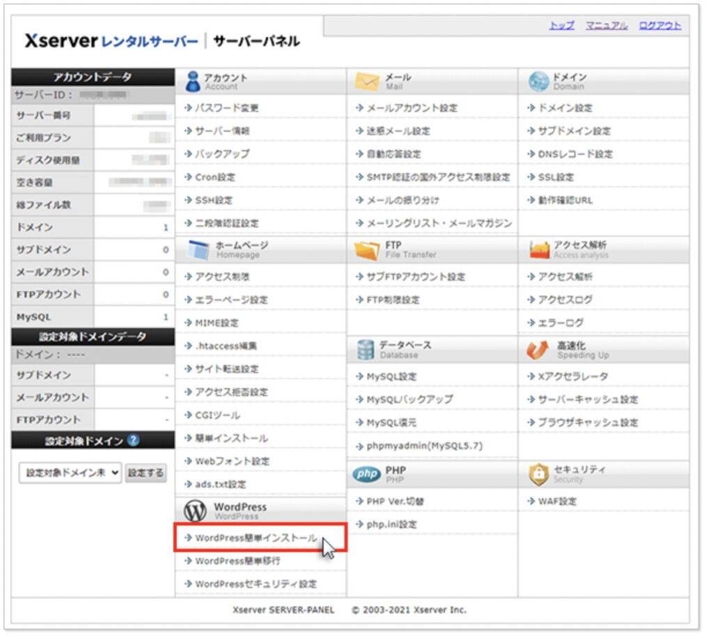Open パスワード変更
The width and height of the screenshot is (713, 640).
coord(226,108)
